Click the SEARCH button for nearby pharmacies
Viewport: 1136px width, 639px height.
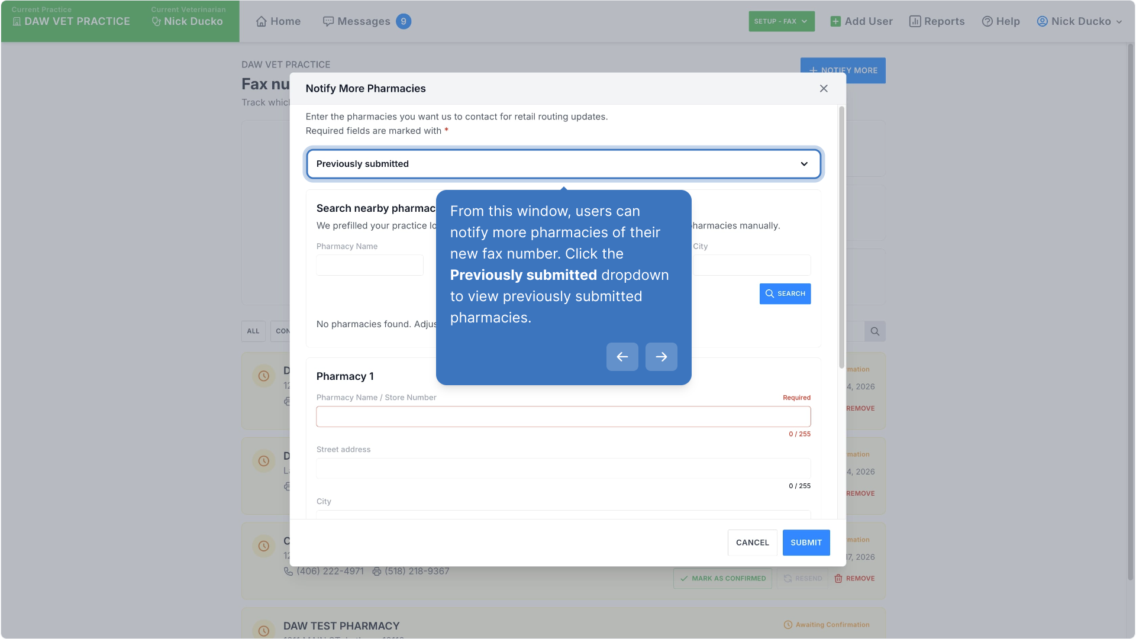(785, 293)
